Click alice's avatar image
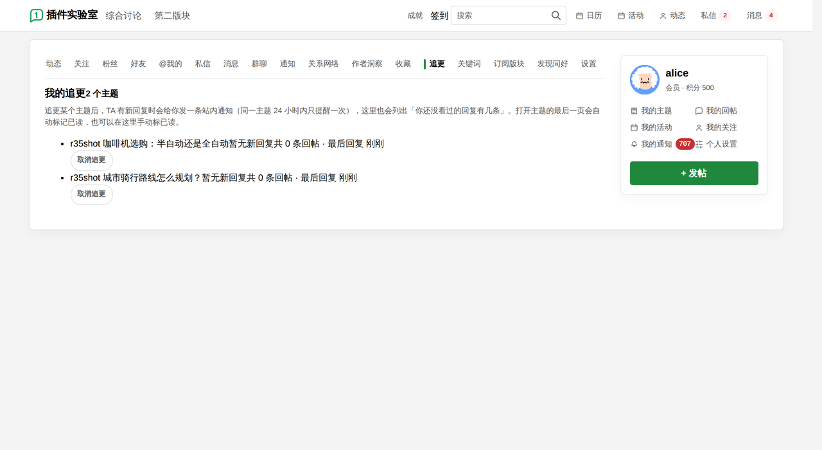The height and width of the screenshot is (450, 822). tap(645, 80)
